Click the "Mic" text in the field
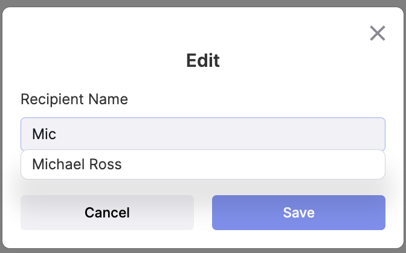Screen dimensions: 406x253 coord(44,134)
